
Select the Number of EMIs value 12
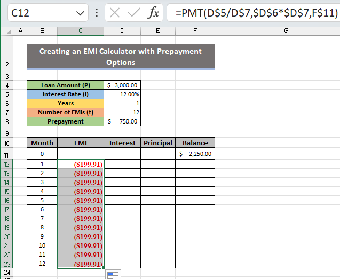pyautogui.click(x=122, y=112)
